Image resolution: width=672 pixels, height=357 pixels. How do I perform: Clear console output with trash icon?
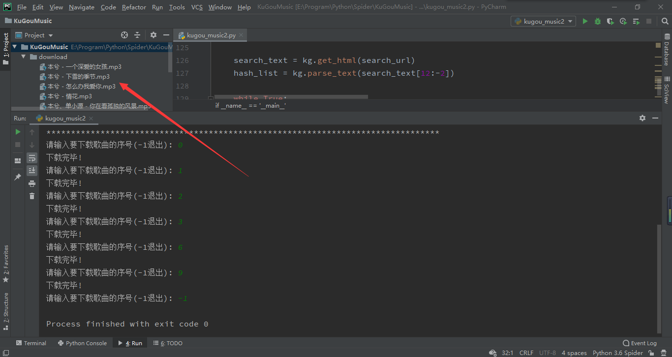[32, 196]
